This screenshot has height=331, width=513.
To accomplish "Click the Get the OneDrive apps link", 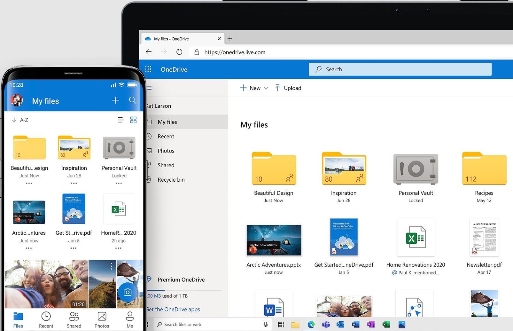I will click(x=173, y=309).
